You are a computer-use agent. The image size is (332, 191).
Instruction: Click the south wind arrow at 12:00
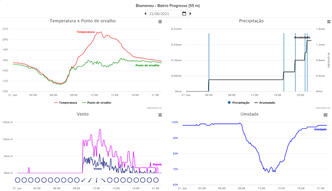(x=97, y=180)
